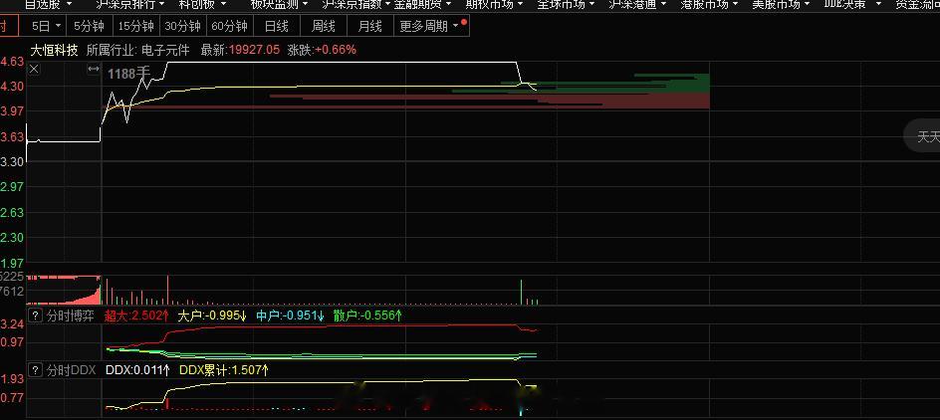Screen dimensions: 940x420
Task: Click the green volume spike bar
Action: pos(521,293)
